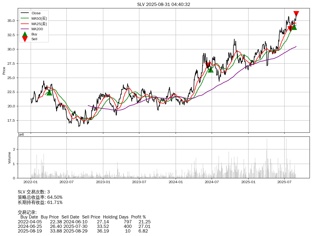Screen dimensions: 312x236
Task: Click the MA25[卖] legend label
Action: click(39, 24)
